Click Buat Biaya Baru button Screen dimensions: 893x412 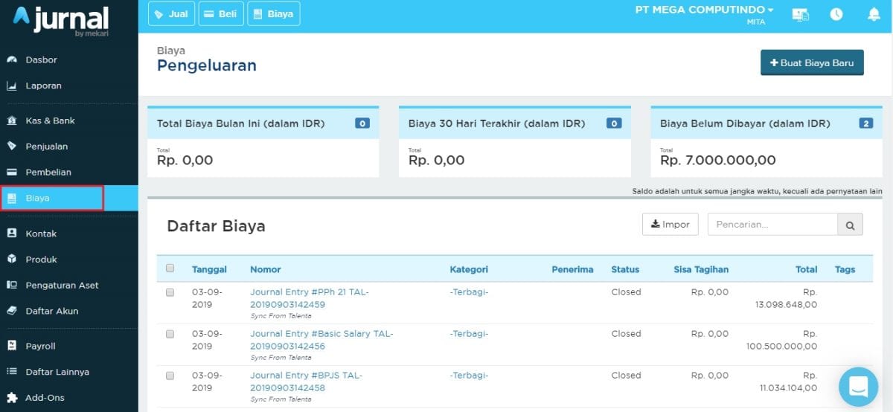click(812, 63)
